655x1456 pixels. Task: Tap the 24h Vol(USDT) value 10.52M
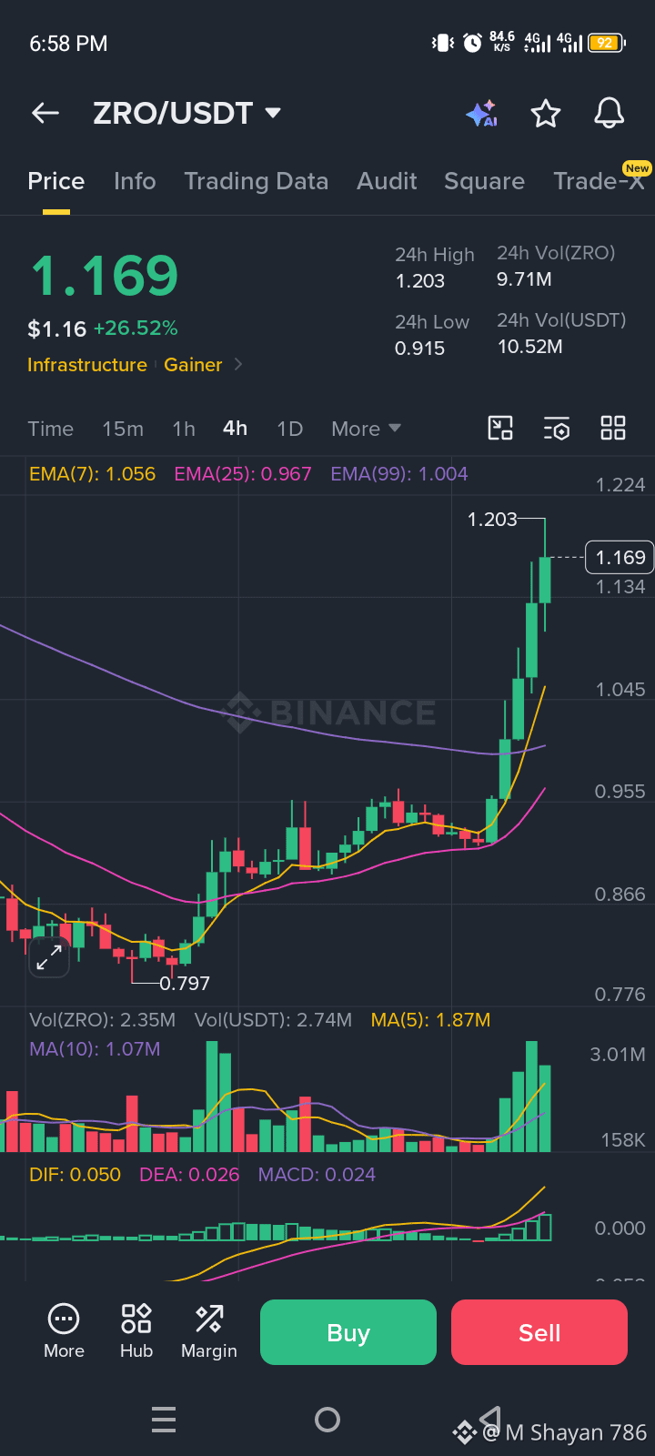(x=529, y=347)
